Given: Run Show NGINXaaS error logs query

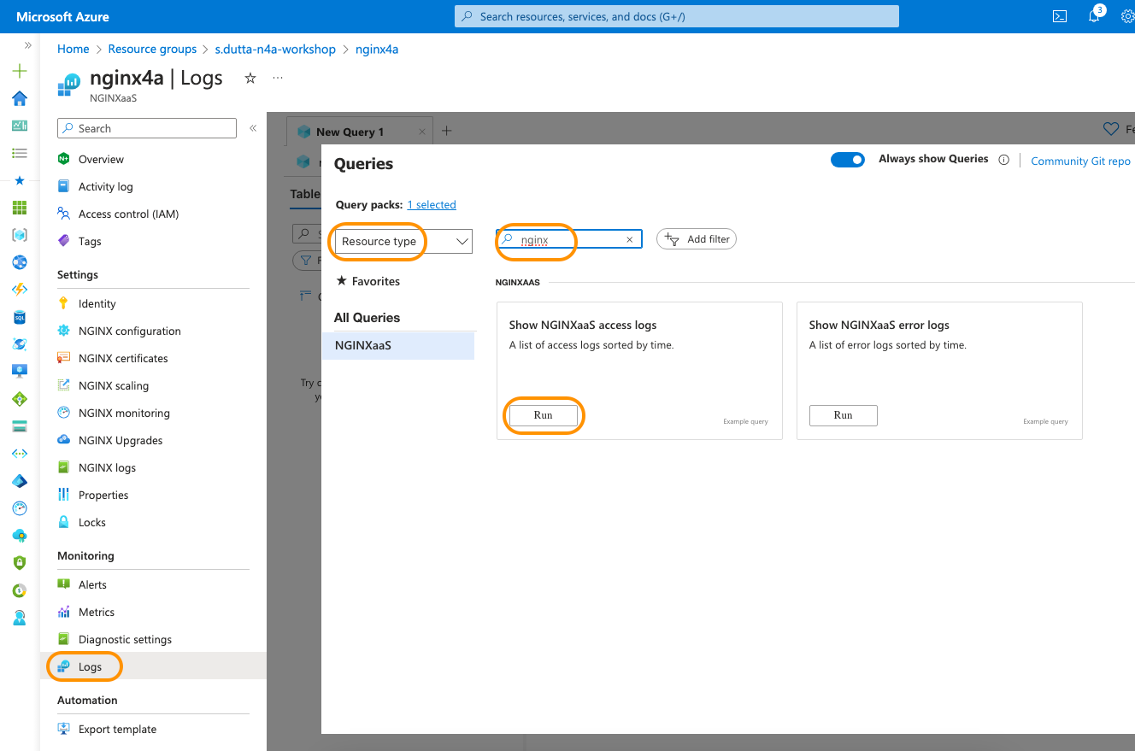Looking at the screenshot, I should [844, 415].
